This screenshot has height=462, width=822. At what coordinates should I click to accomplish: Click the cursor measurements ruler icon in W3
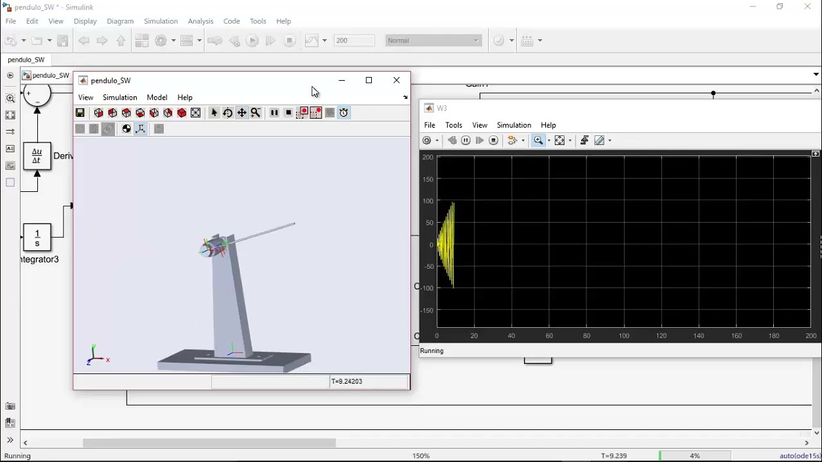[600, 141]
